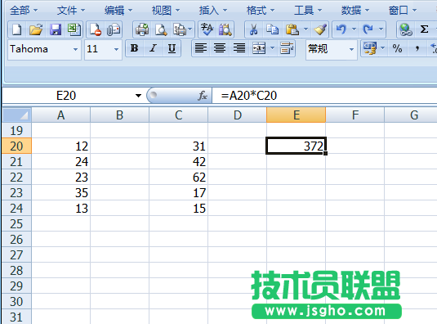
Task: Toggle Italic formatting
Action: point(153,48)
